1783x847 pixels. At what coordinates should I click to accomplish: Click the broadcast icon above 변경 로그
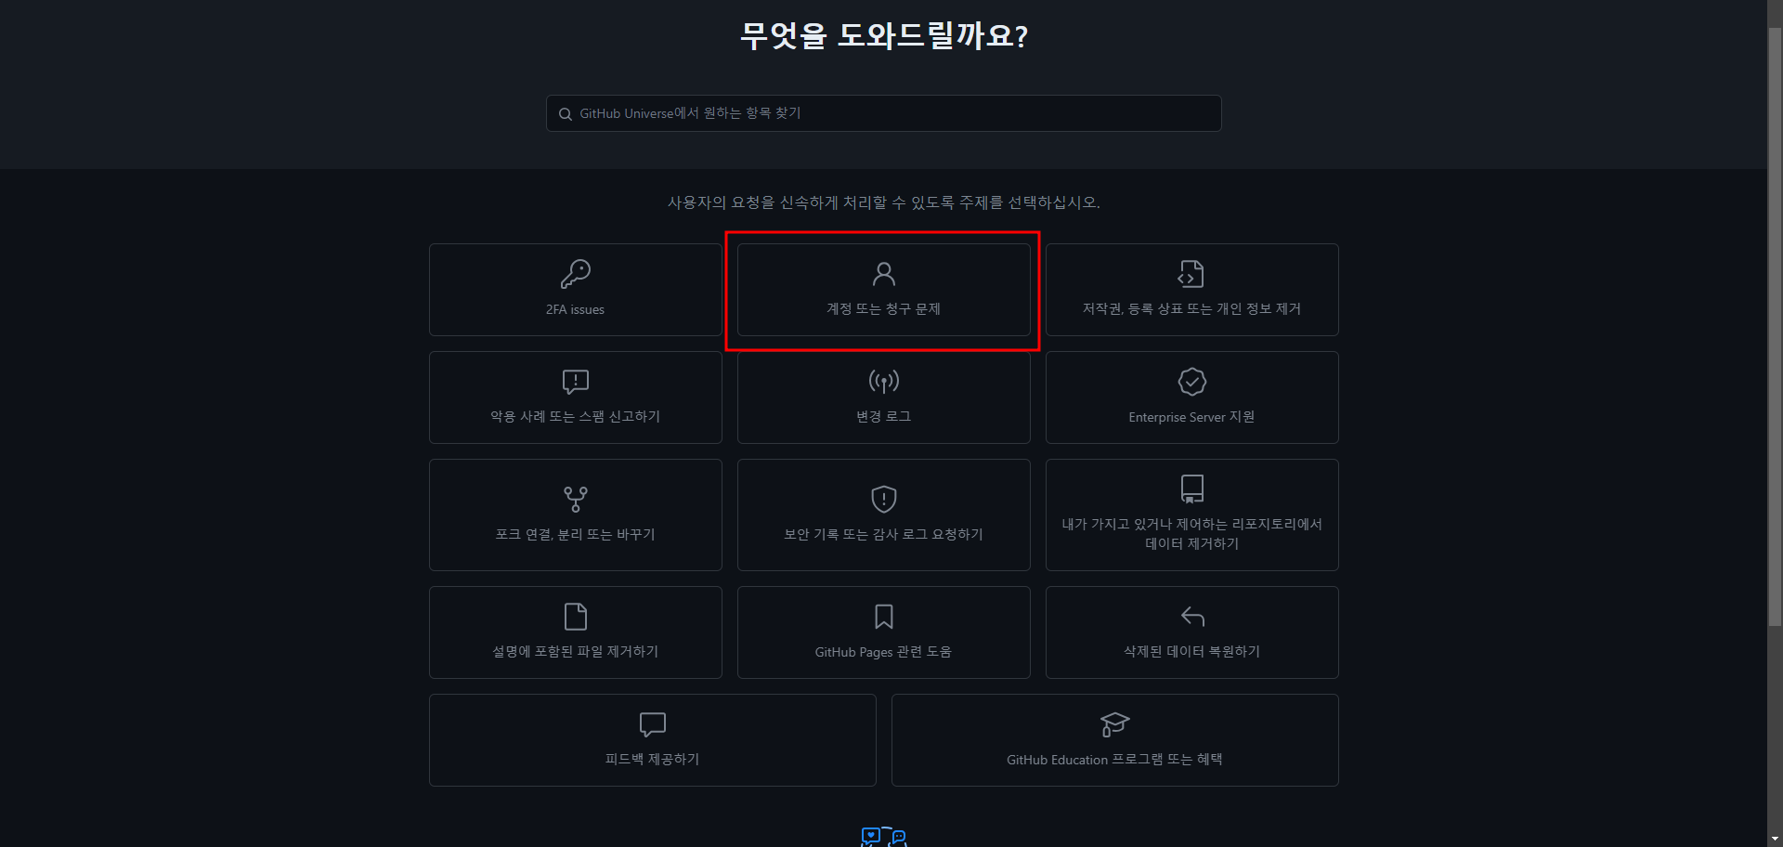click(883, 382)
